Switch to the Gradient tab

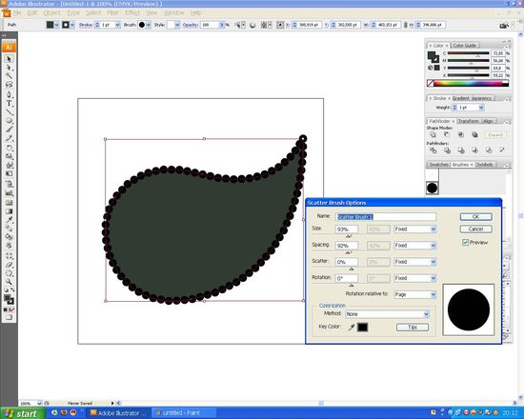tap(461, 98)
